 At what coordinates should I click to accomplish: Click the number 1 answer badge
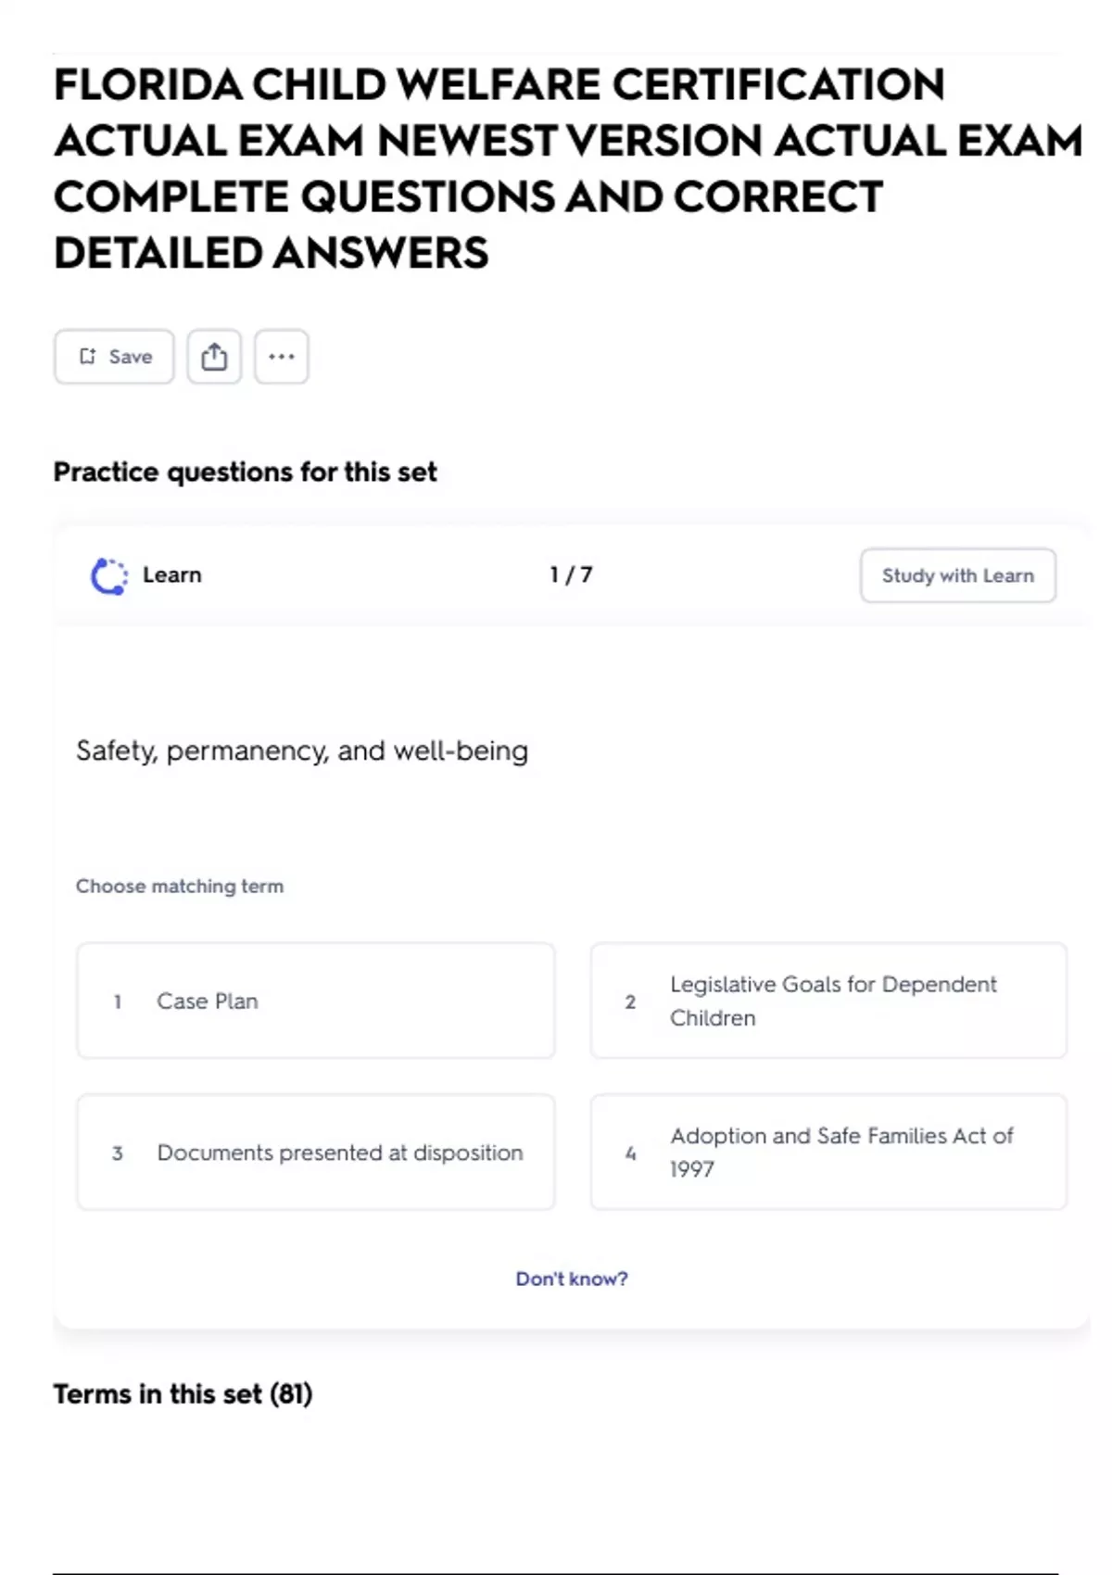tap(118, 1002)
